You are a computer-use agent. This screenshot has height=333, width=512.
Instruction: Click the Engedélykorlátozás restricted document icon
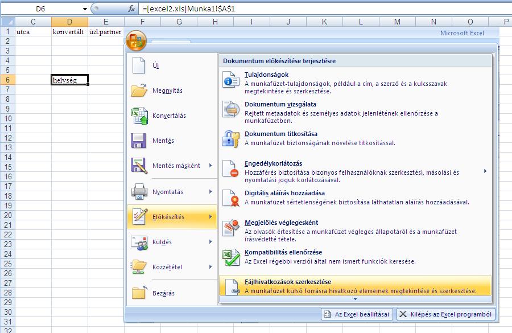231,168
